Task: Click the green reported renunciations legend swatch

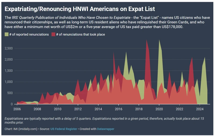Action: (x=7, y=34)
